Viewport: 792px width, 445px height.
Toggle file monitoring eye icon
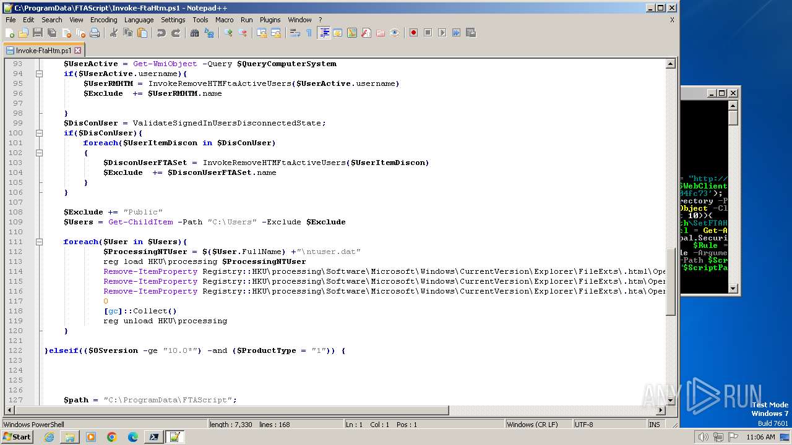click(x=395, y=33)
